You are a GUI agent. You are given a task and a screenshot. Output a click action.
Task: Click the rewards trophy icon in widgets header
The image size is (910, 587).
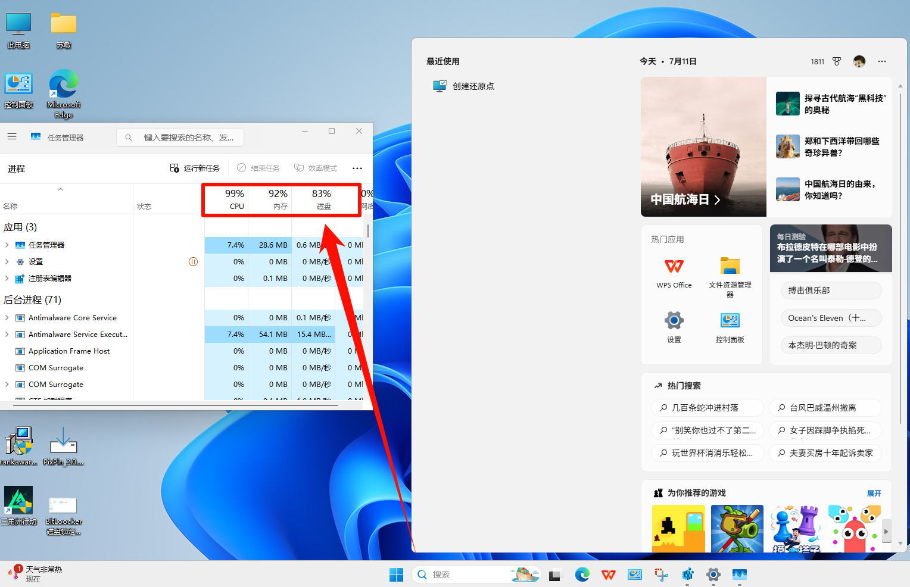837,61
